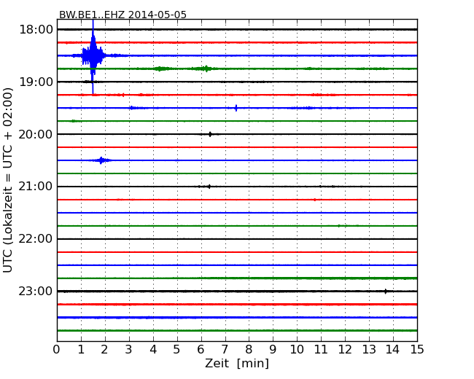Click the green burst near minute 4 on 18:45 trace

160,69
